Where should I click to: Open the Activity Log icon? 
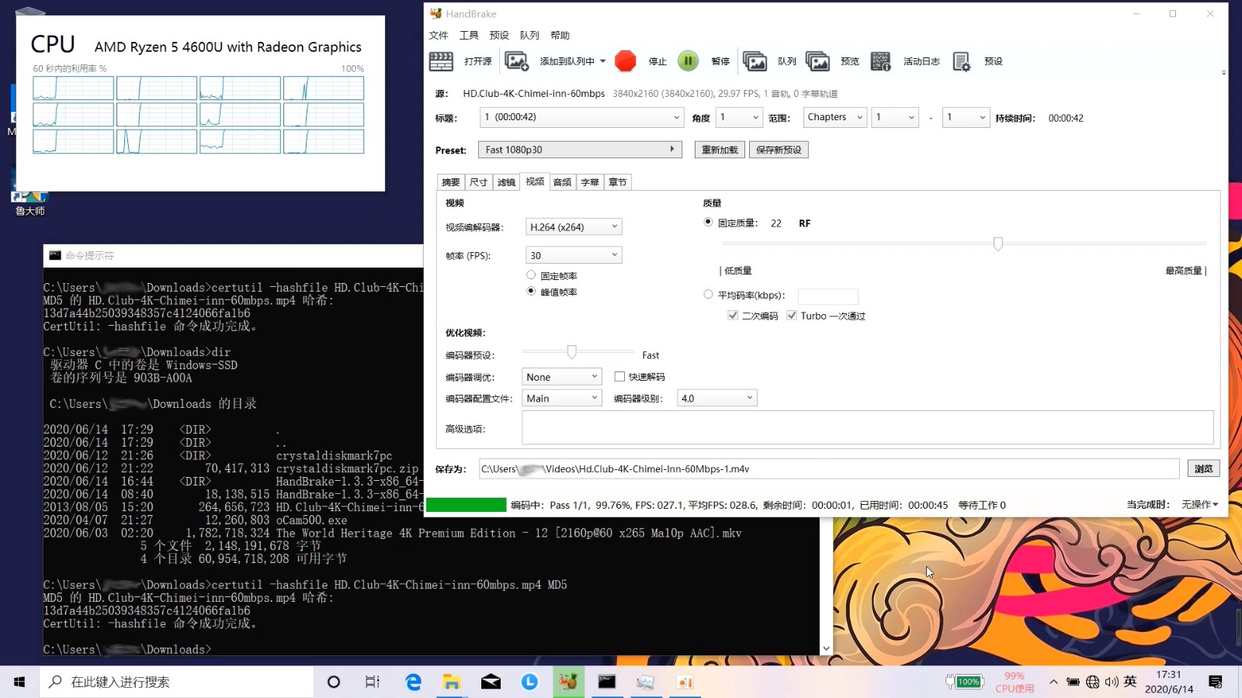(x=880, y=61)
